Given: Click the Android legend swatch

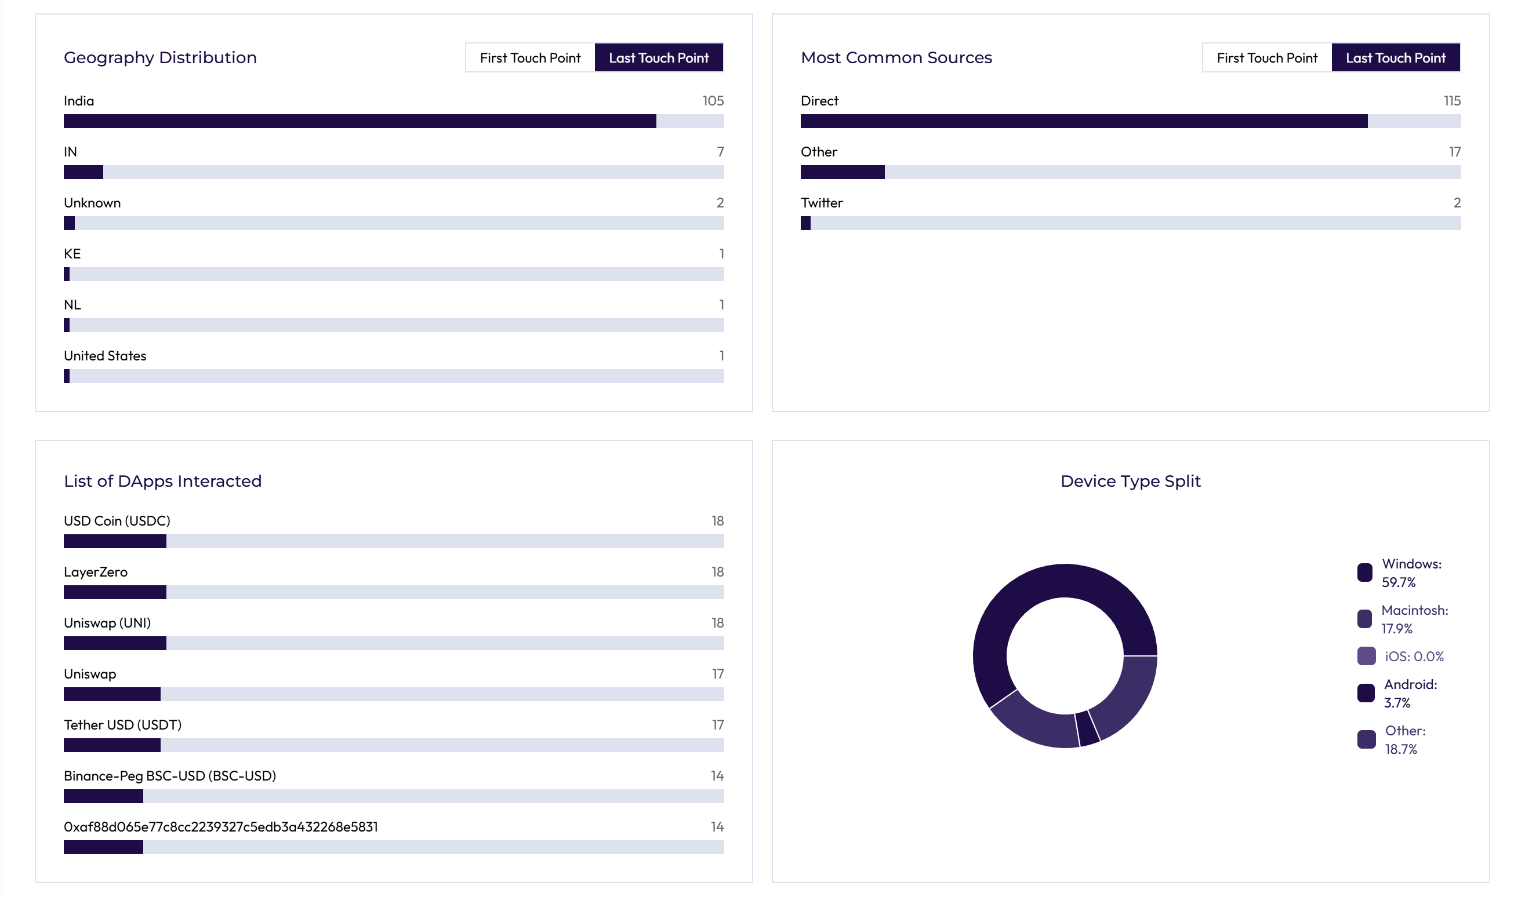Looking at the screenshot, I should click(x=1366, y=693).
